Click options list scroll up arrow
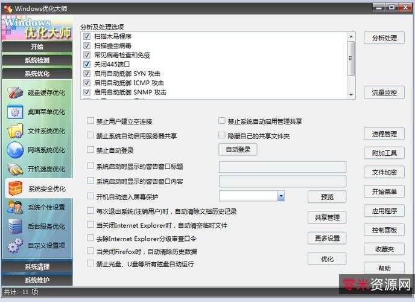 click(351, 37)
